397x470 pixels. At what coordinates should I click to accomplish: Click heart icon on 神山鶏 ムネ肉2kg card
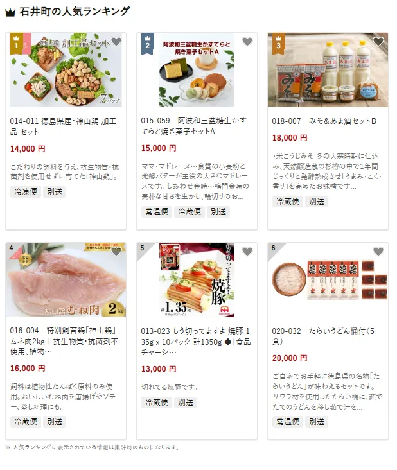(116, 252)
